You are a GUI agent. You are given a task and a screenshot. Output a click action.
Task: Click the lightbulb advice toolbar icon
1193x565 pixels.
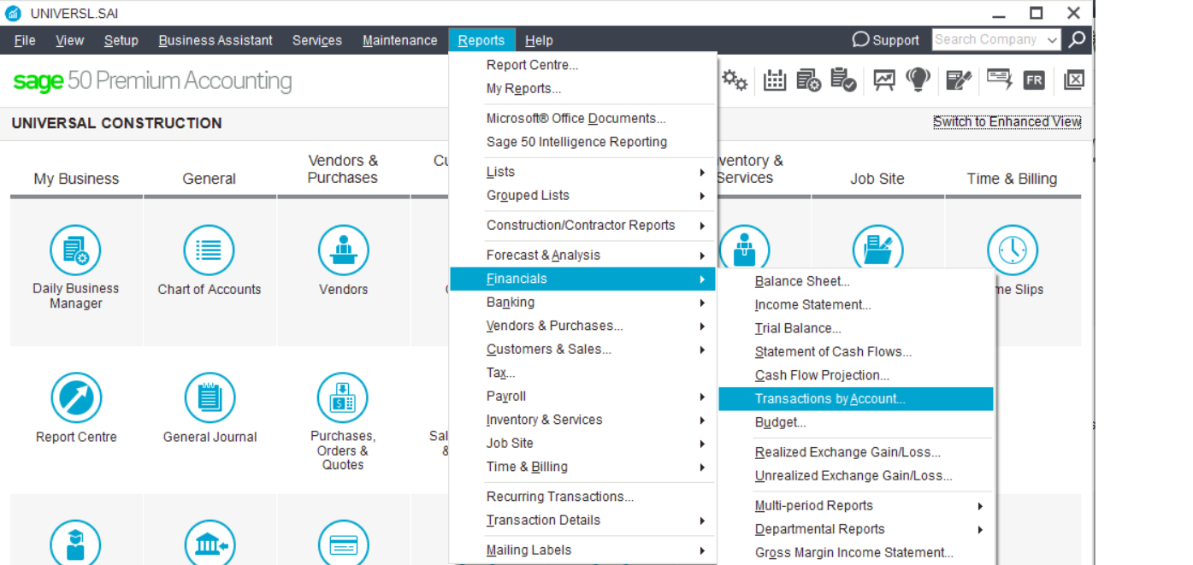tap(918, 80)
